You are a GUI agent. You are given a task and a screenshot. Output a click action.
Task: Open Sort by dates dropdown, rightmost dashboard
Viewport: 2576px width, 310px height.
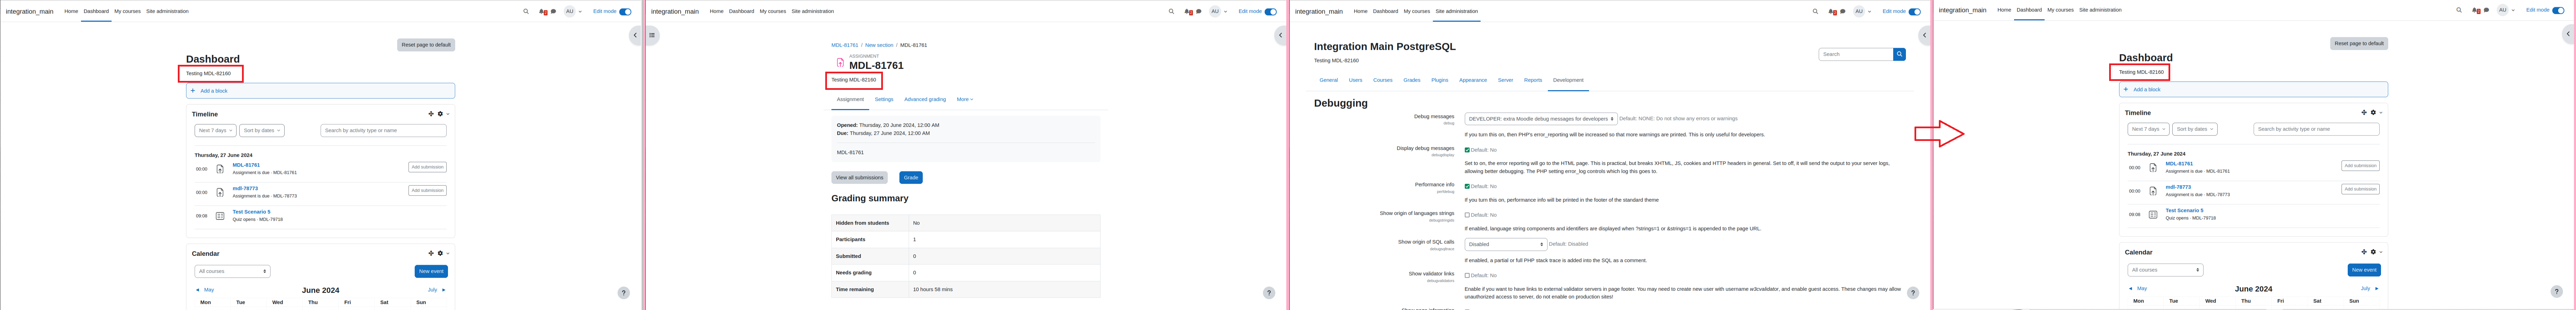[2195, 129]
